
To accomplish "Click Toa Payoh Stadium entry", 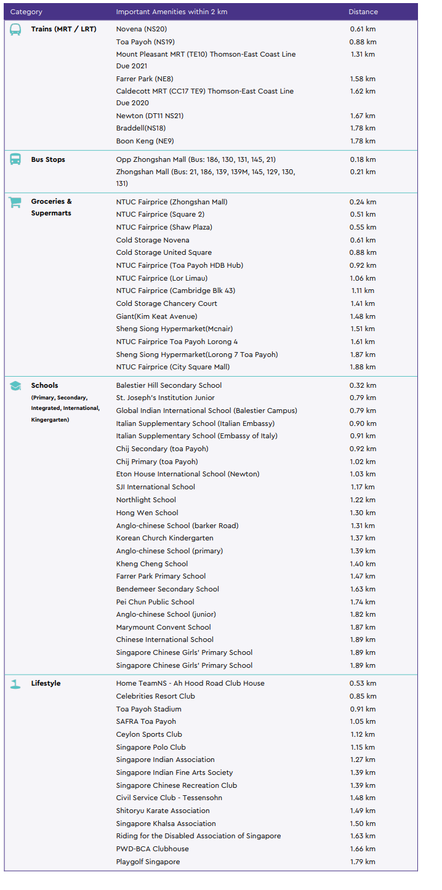I will point(149,709).
